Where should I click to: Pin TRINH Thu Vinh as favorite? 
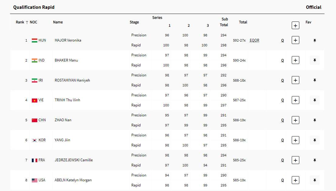click(314, 100)
